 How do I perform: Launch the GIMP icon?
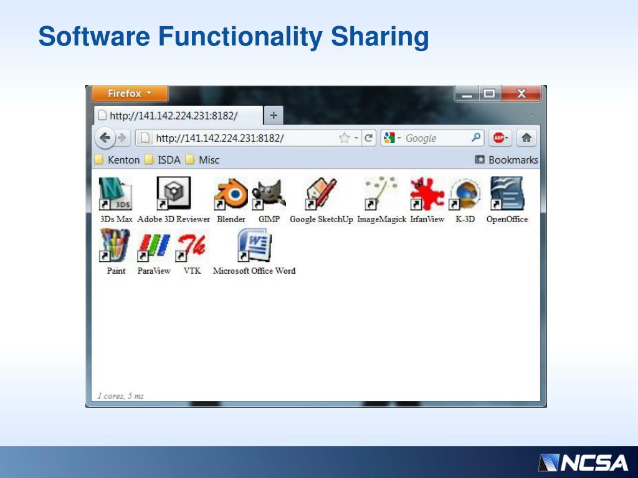coord(269,194)
